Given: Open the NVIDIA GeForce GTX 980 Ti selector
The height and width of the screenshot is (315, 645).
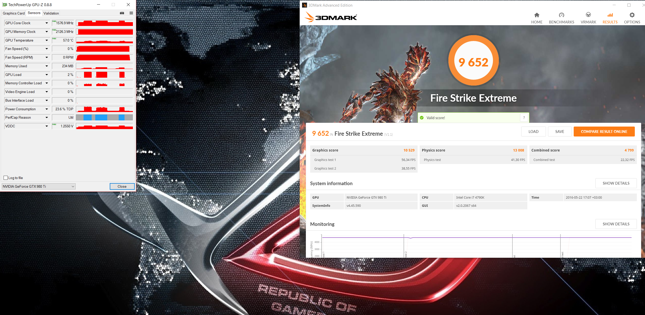Looking at the screenshot, I should pyautogui.click(x=38, y=186).
